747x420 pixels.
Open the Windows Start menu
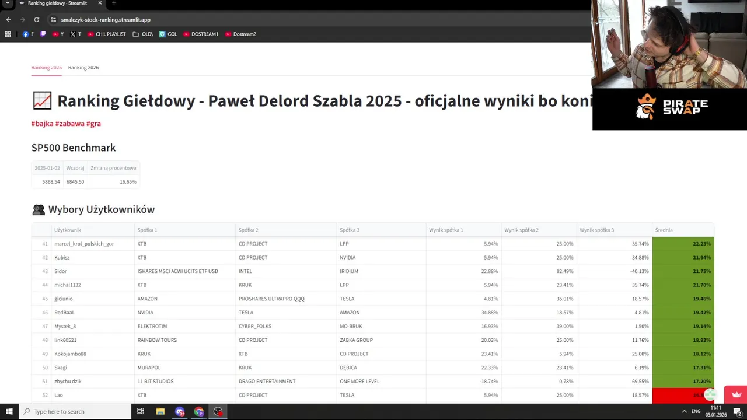[9, 412]
